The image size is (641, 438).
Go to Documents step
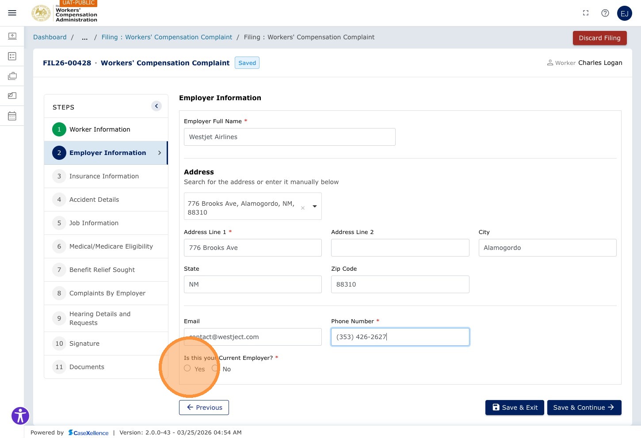106,367
